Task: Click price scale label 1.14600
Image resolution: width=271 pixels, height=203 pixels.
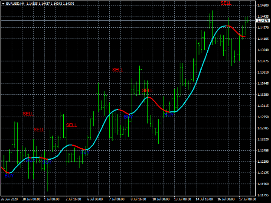Action: [x=263, y=5]
